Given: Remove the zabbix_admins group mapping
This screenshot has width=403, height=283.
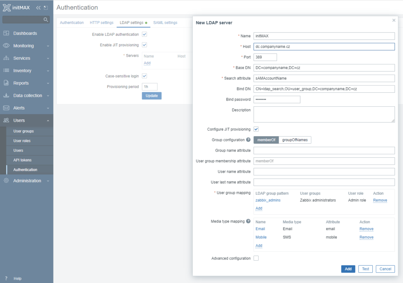Looking at the screenshot, I should [380, 200].
